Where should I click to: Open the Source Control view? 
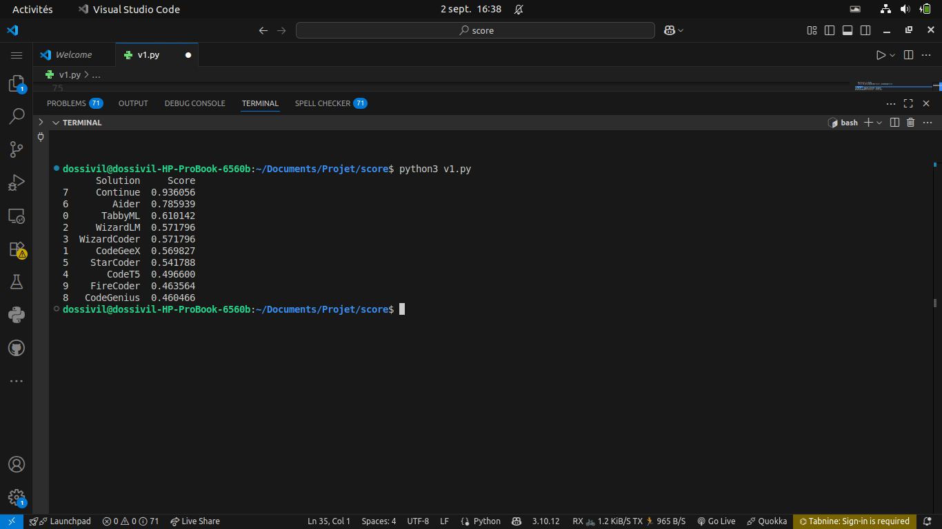[17, 149]
